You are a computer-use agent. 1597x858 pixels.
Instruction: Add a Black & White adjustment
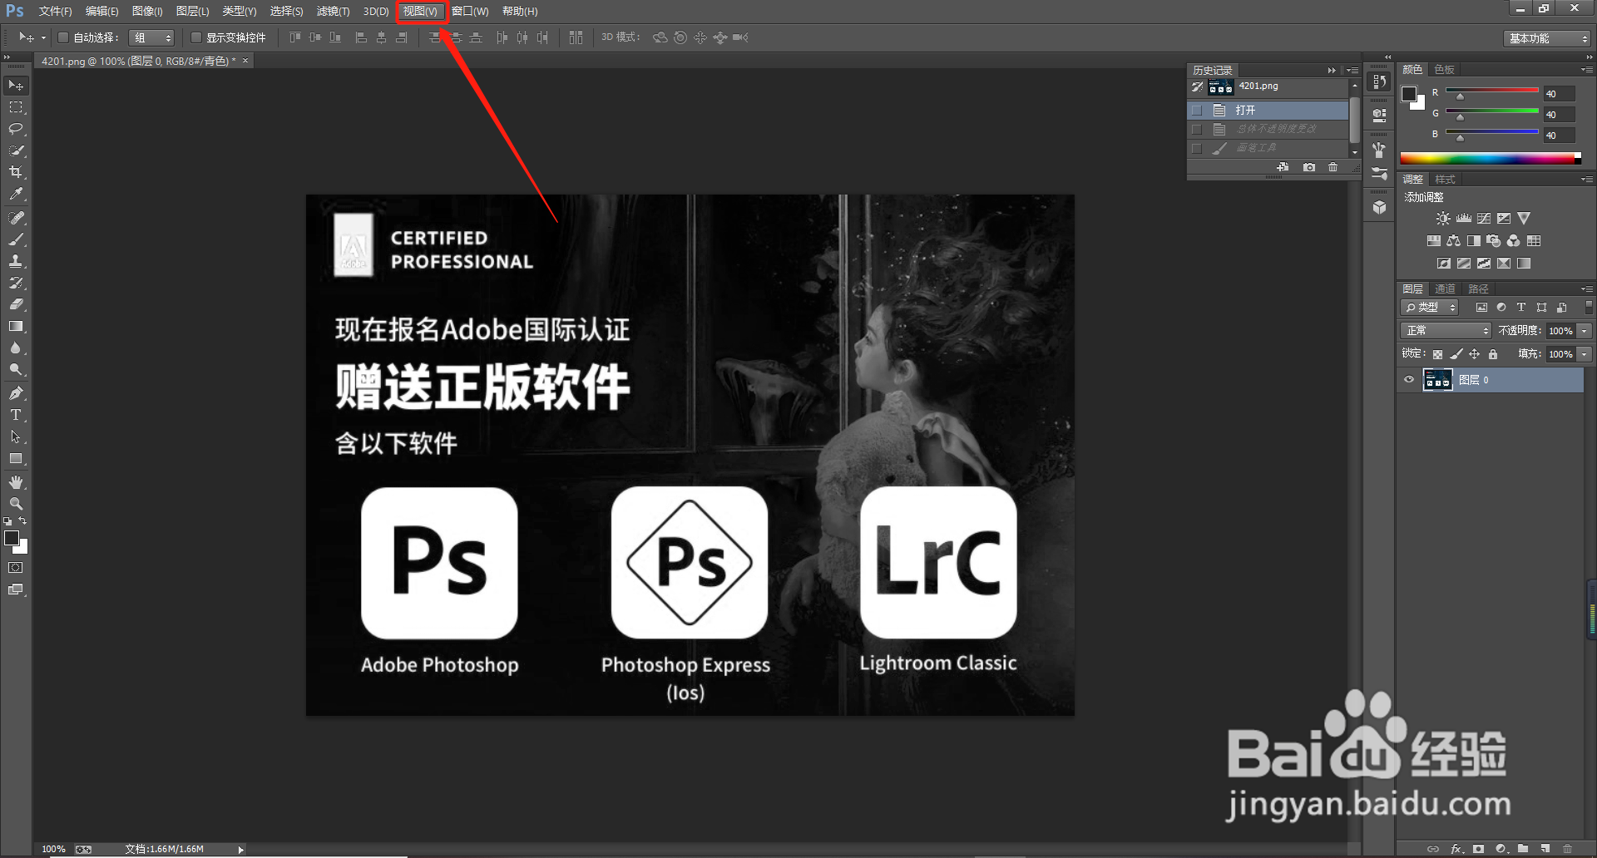pos(1474,241)
